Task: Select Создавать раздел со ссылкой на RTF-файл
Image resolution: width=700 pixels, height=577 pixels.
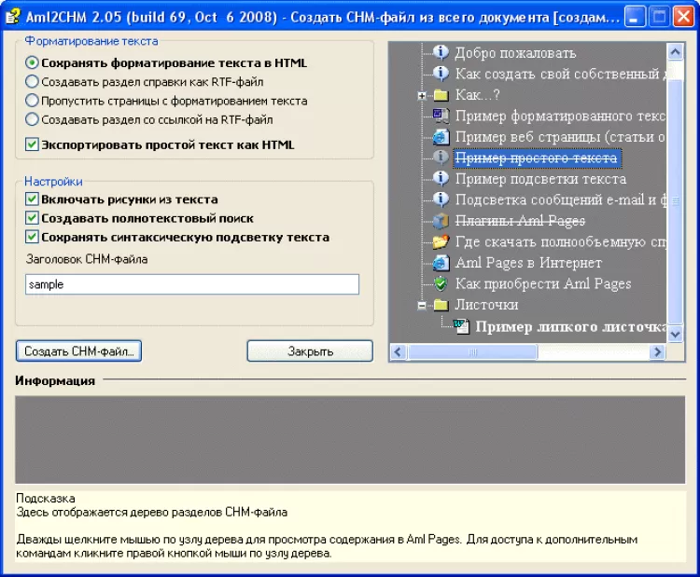Action: tap(32, 119)
